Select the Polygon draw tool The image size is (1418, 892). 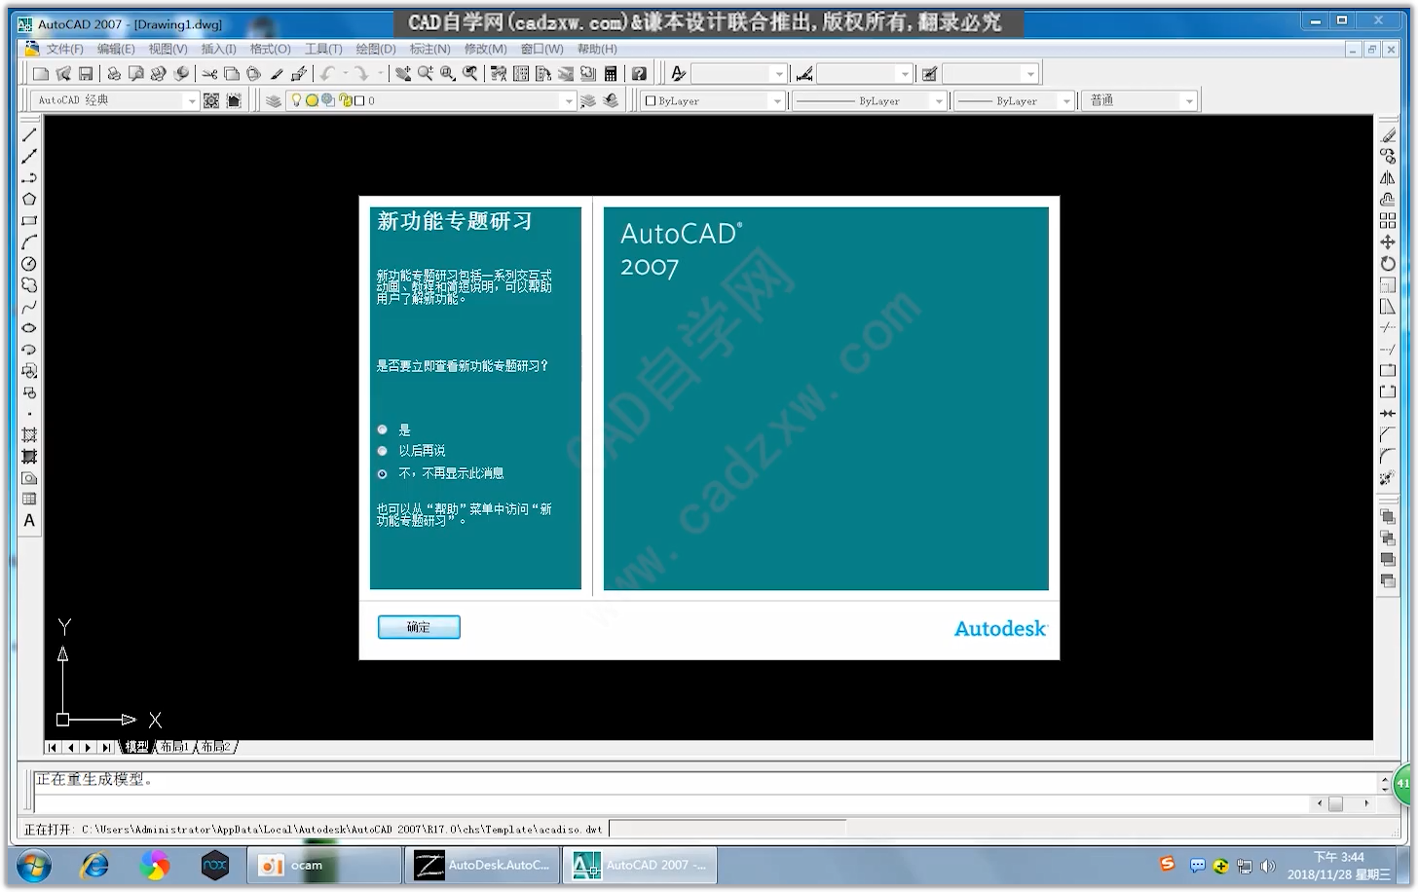tap(29, 199)
